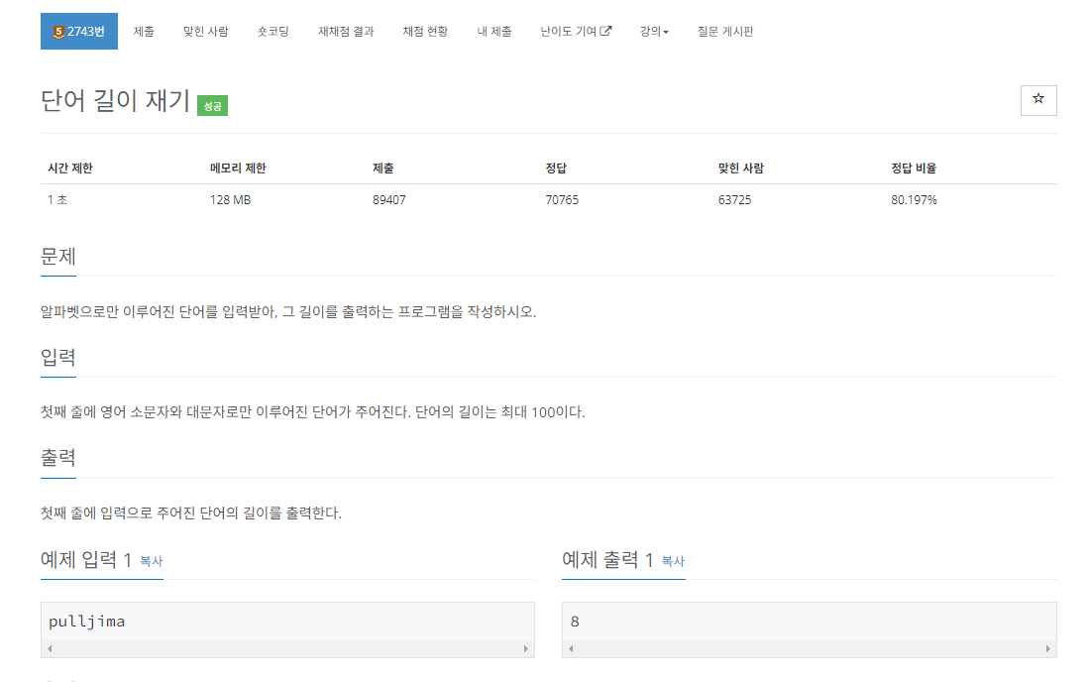Click the output description sentence under 출력
Image resolution: width=1091 pixels, height=682 pixels.
(x=190, y=512)
